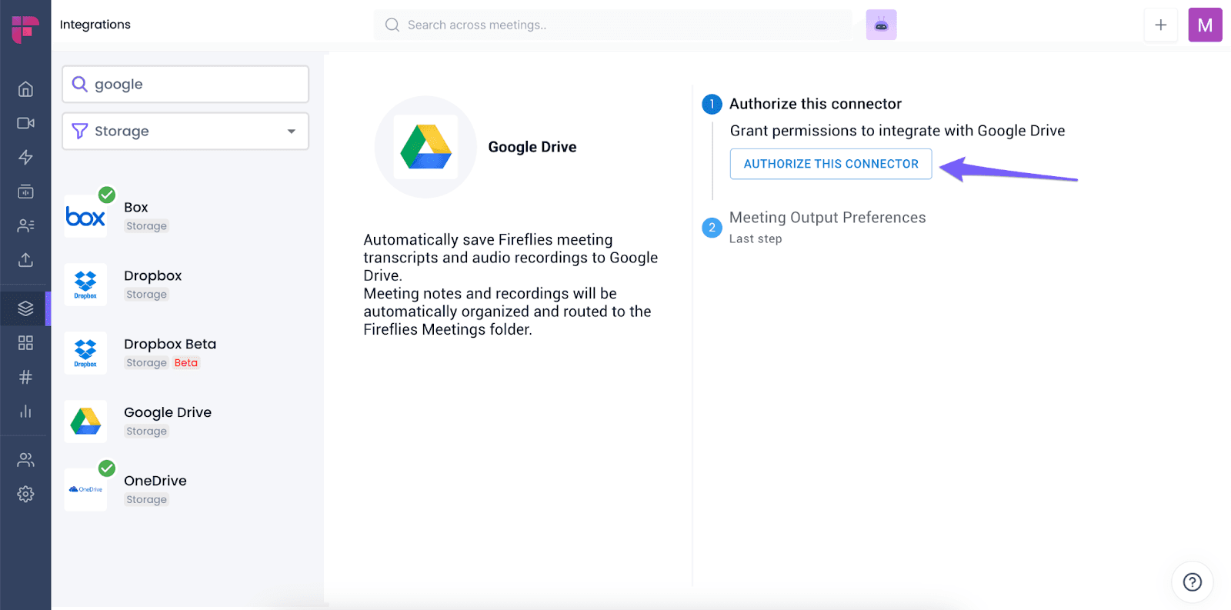
Task: Open the help question mark button
Action: pos(1192,582)
